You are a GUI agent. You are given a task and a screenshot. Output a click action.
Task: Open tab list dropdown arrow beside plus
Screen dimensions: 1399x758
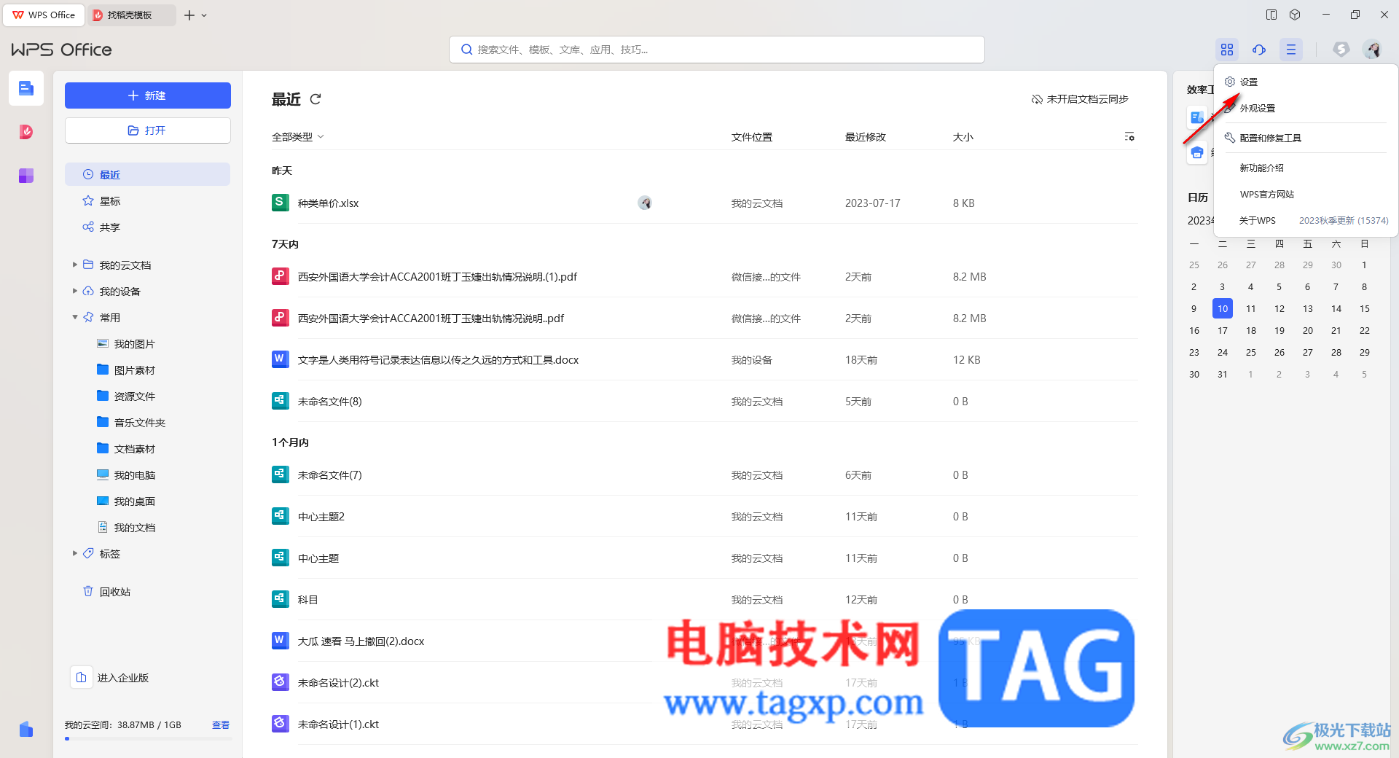[205, 15]
